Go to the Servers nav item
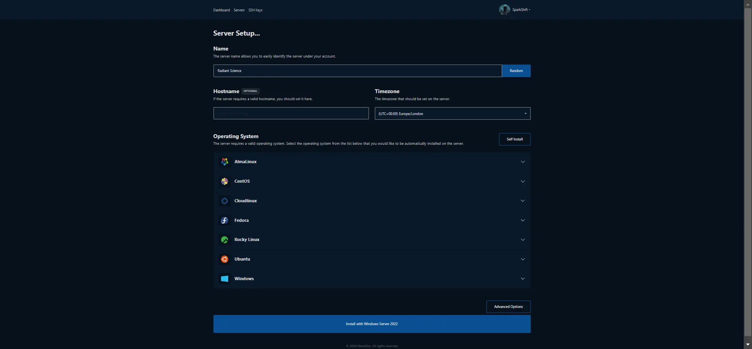Image resolution: width=752 pixels, height=349 pixels. (x=239, y=10)
